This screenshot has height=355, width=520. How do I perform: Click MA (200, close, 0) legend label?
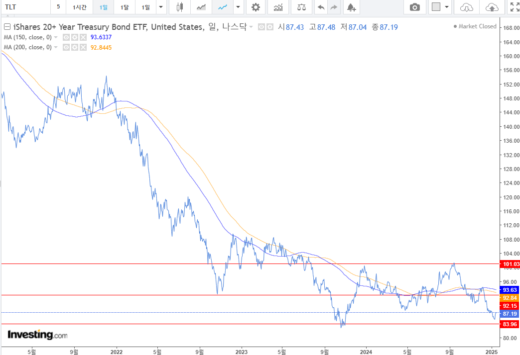28,47
